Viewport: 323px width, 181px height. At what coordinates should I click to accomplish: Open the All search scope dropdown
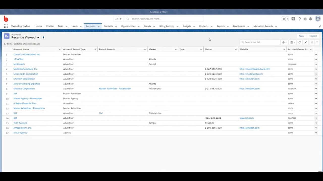click(x=118, y=19)
